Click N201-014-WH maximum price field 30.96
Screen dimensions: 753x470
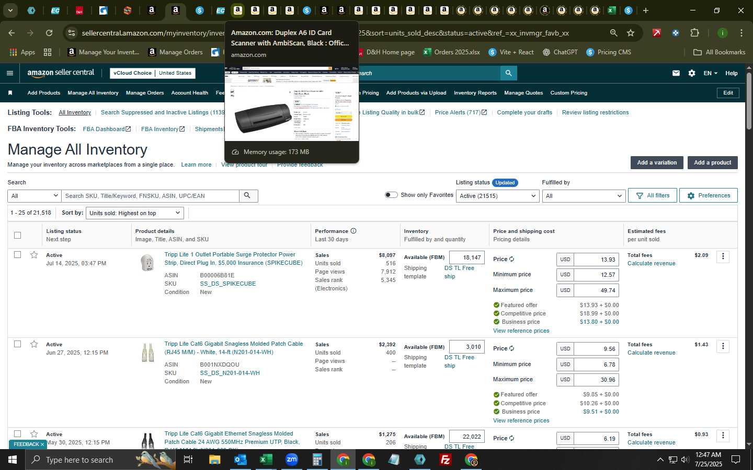point(596,380)
